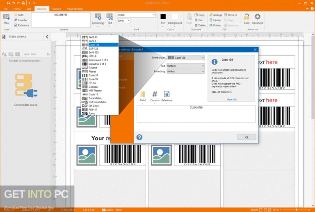
Task: Click the Print icon in title bar
Action: click(23, 3)
